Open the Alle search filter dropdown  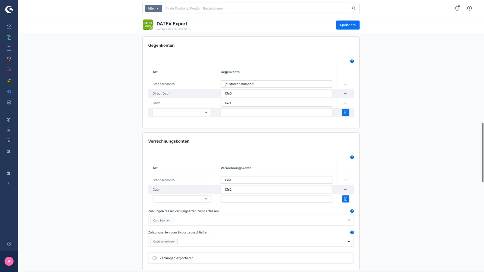(x=154, y=8)
